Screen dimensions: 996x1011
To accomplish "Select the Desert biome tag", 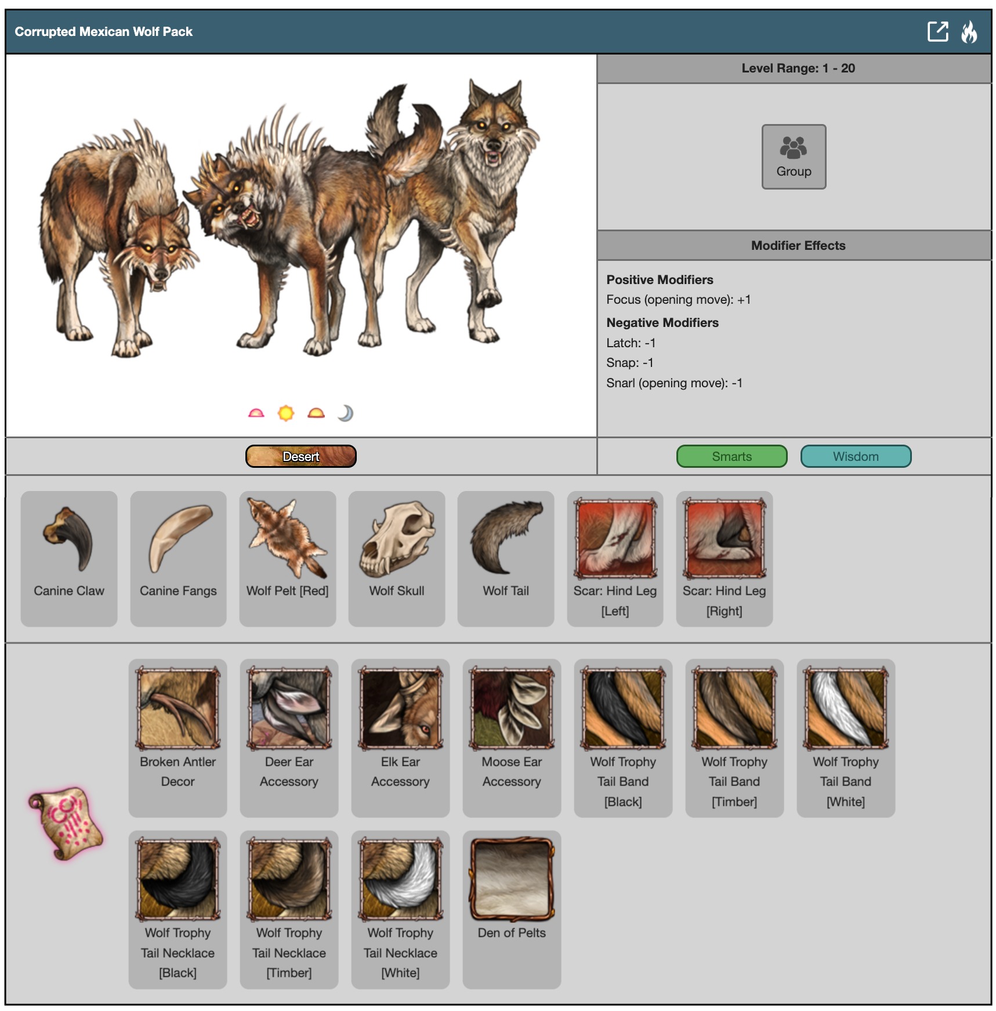I will pyautogui.click(x=300, y=456).
